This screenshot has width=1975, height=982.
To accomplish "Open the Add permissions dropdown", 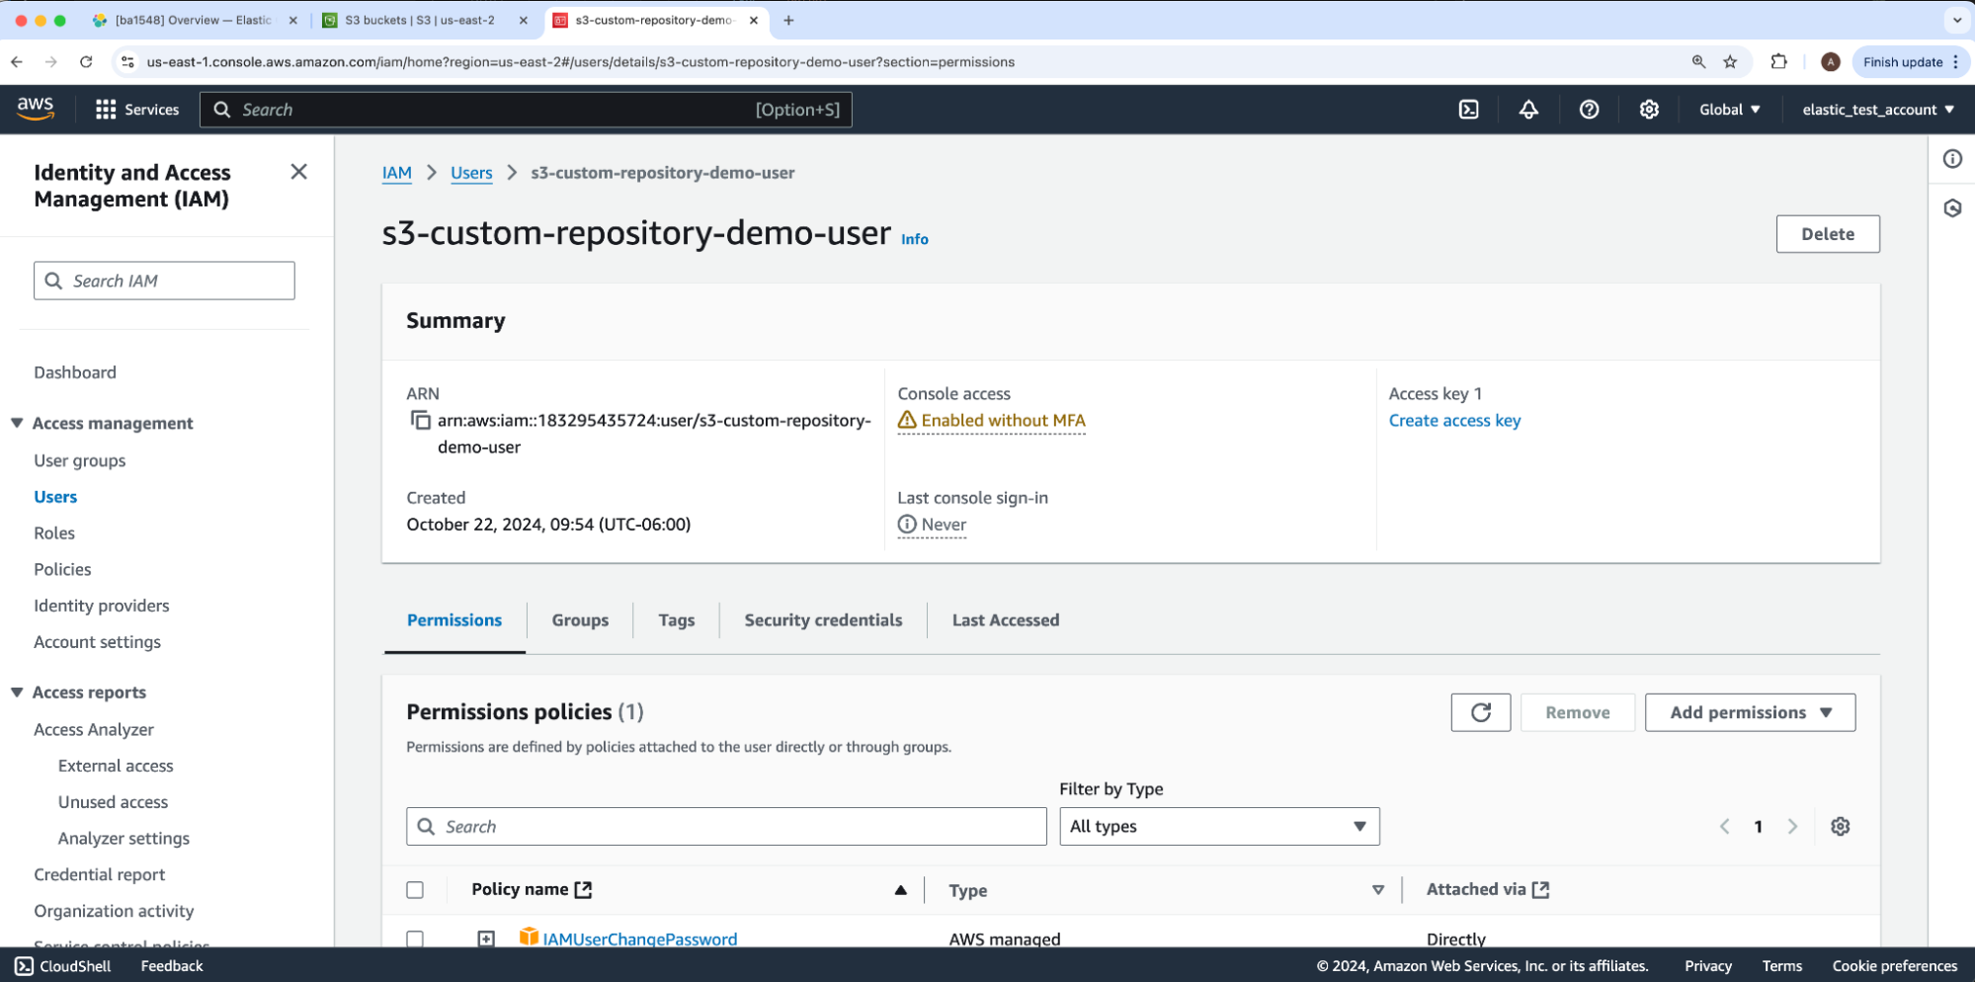I will pyautogui.click(x=1749, y=712).
